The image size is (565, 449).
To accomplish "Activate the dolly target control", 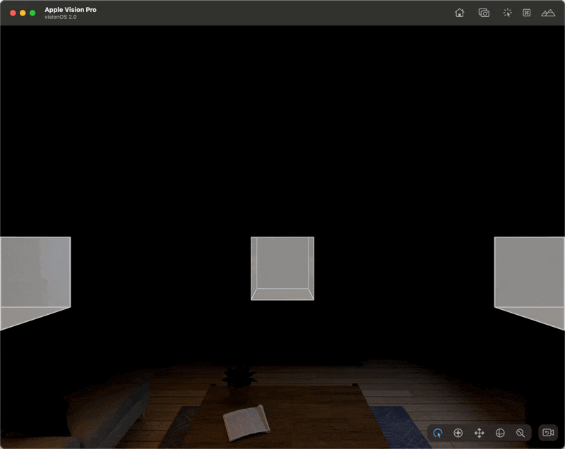I will tap(458, 433).
